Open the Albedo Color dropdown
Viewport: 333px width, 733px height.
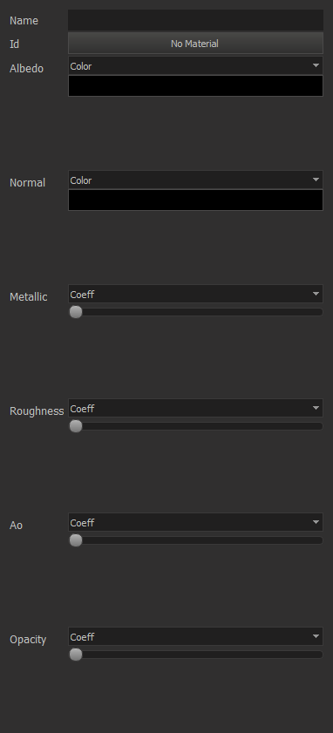coord(195,66)
